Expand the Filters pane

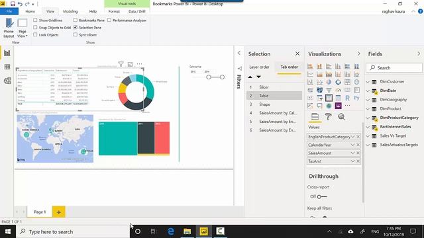pos(239,53)
